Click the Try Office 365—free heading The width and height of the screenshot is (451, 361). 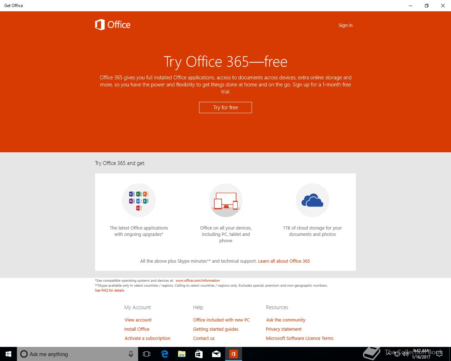coord(225,62)
